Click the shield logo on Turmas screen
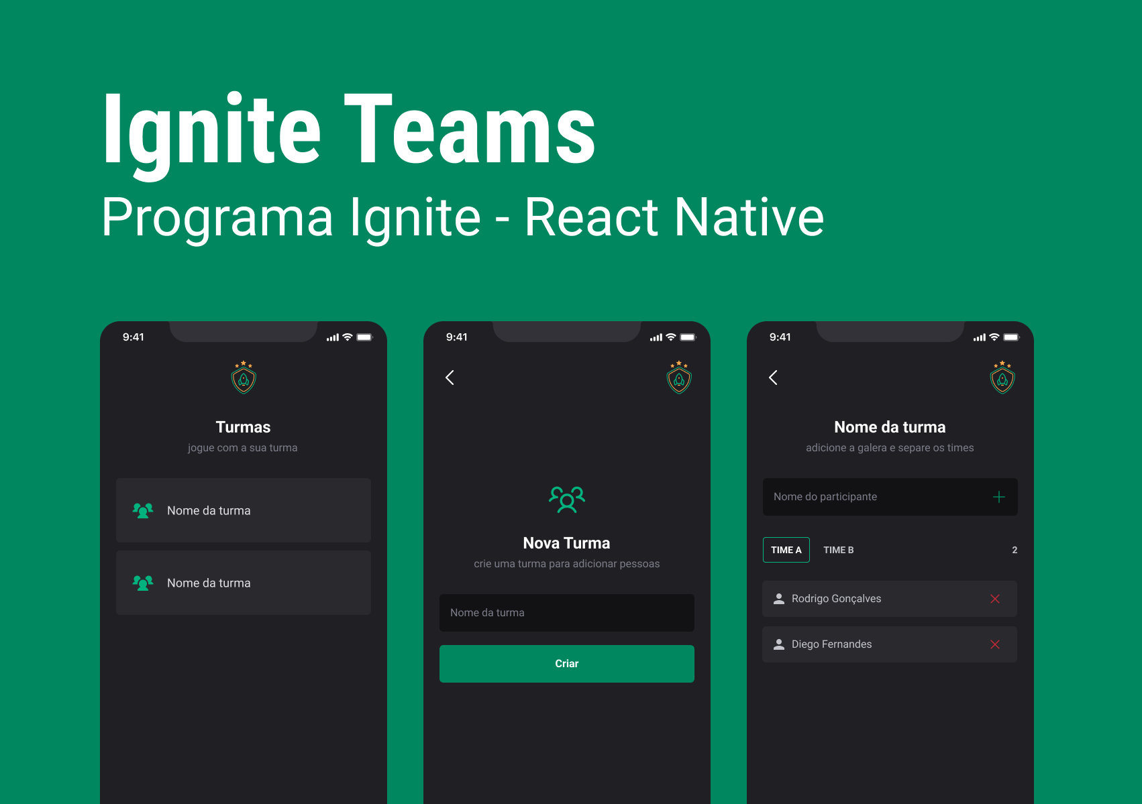This screenshot has height=804, width=1142. [x=244, y=378]
